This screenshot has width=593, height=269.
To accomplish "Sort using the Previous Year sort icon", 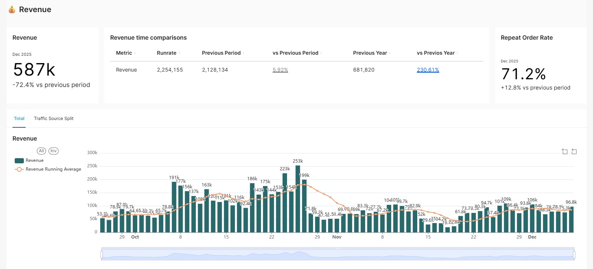I will tap(390, 53).
